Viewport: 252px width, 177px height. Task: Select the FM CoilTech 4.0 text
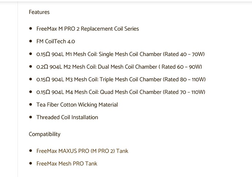56,42
